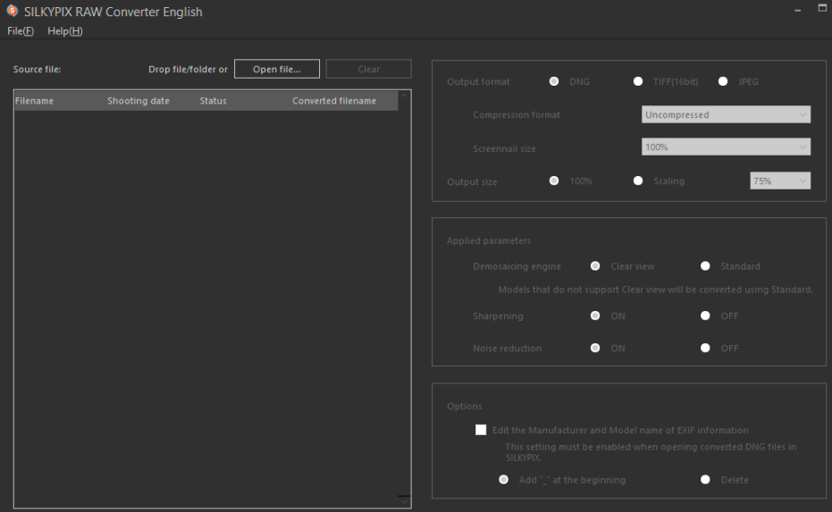Select Clear view demosaicing engine
The width and height of the screenshot is (832, 512).
click(x=595, y=265)
